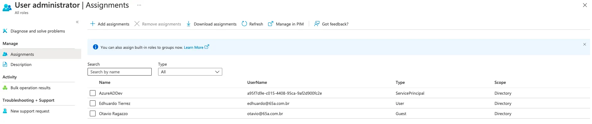Click the All roles breadcrumb text
This screenshot has height=124, width=592.
coord(21,13)
